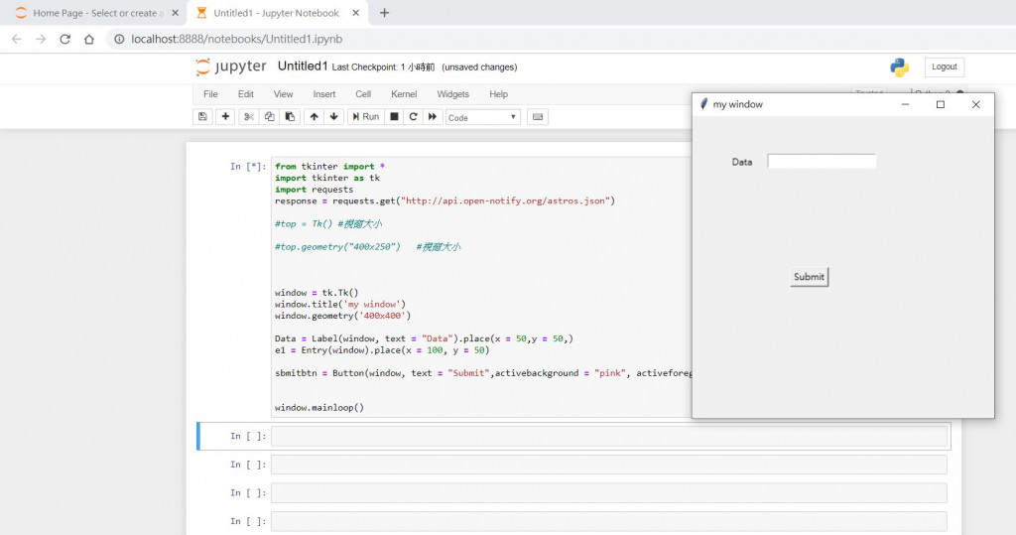Select the highlighted empty cell input
This screenshot has height=535, width=1016.
[x=609, y=437]
